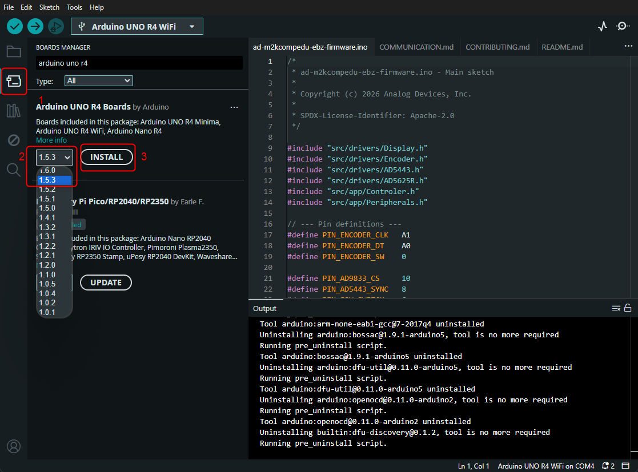
Task: Choose version 1.2.0 from the list
Action: [x=47, y=265]
